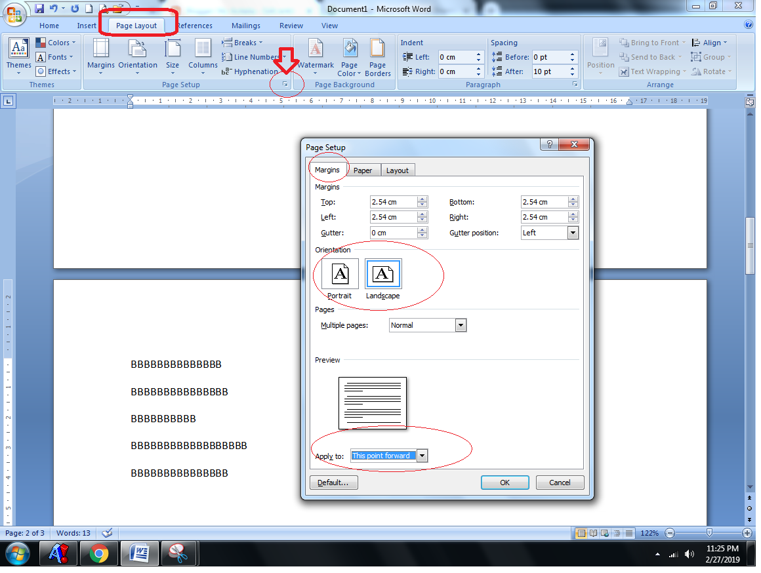The width and height of the screenshot is (761, 573).
Task: Click proofing errors icon in status bar
Action: (x=107, y=533)
